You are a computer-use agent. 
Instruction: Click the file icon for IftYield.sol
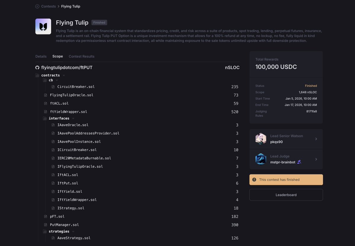click(53, 192)
